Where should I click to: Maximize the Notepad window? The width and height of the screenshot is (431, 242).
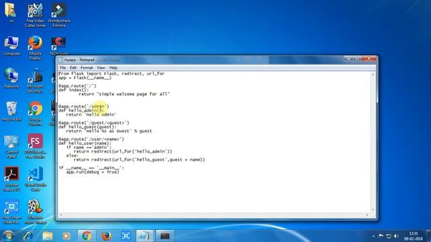[x=358, y=58]
